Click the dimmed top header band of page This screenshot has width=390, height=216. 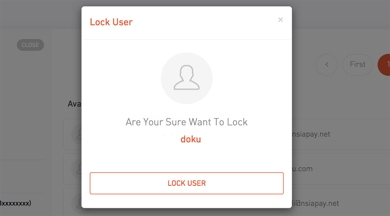[x=41, y=14]
